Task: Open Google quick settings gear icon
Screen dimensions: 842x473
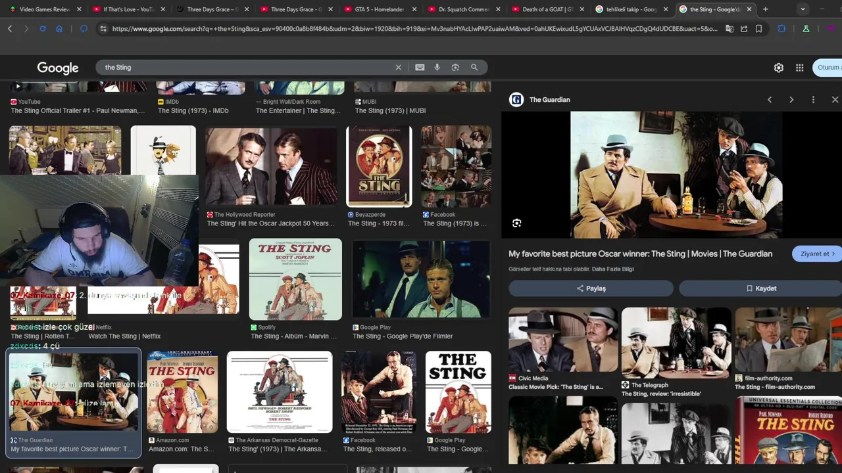Action: [x=779, y=68]
